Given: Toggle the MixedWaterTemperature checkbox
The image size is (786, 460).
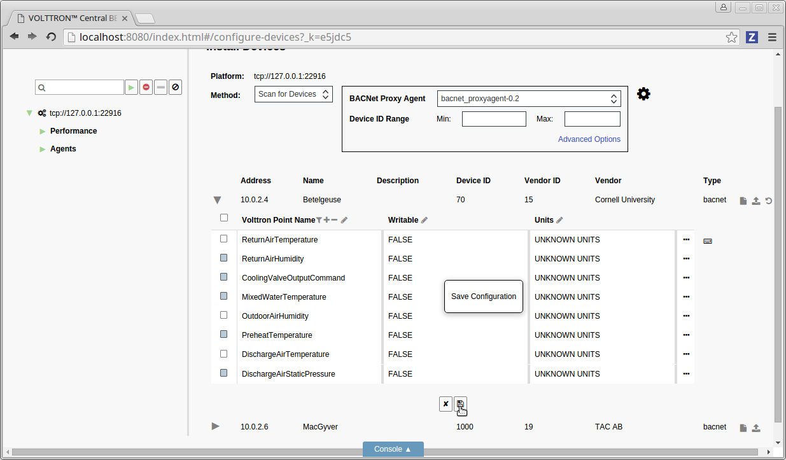Looking at the screenshot, I should (x=224, y=296).
